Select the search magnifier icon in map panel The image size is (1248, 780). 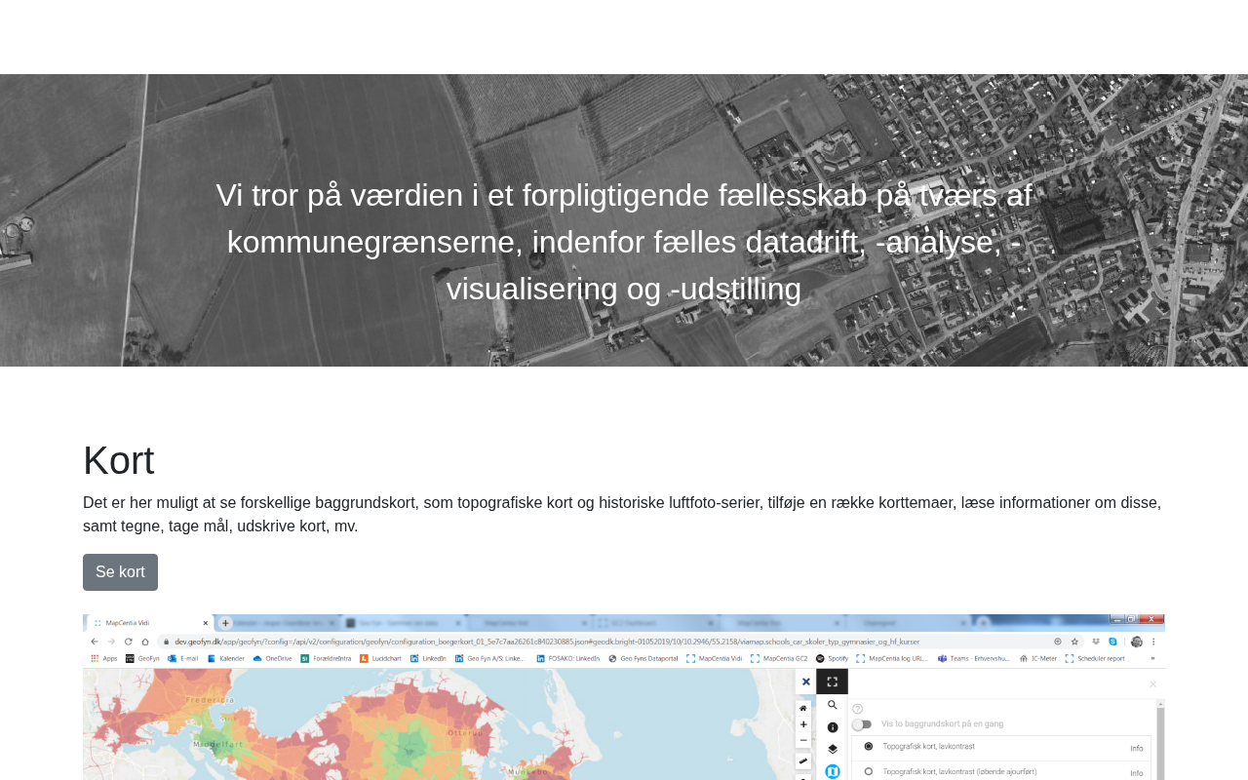[832, 705]
